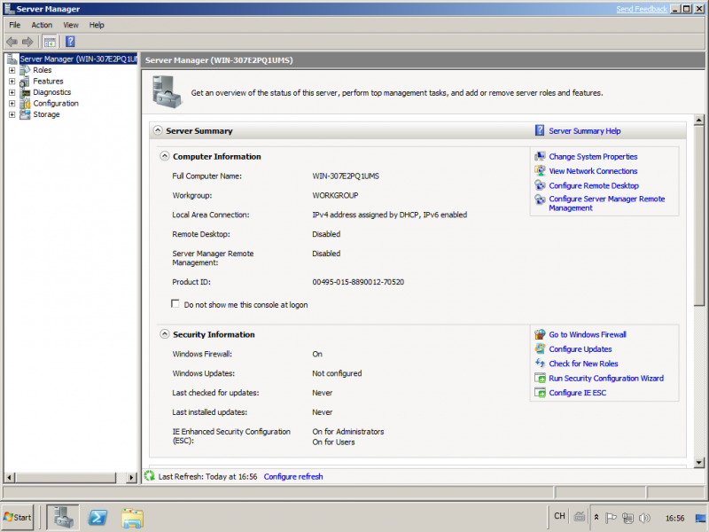Expand the Features tree node

pos(12,82)
